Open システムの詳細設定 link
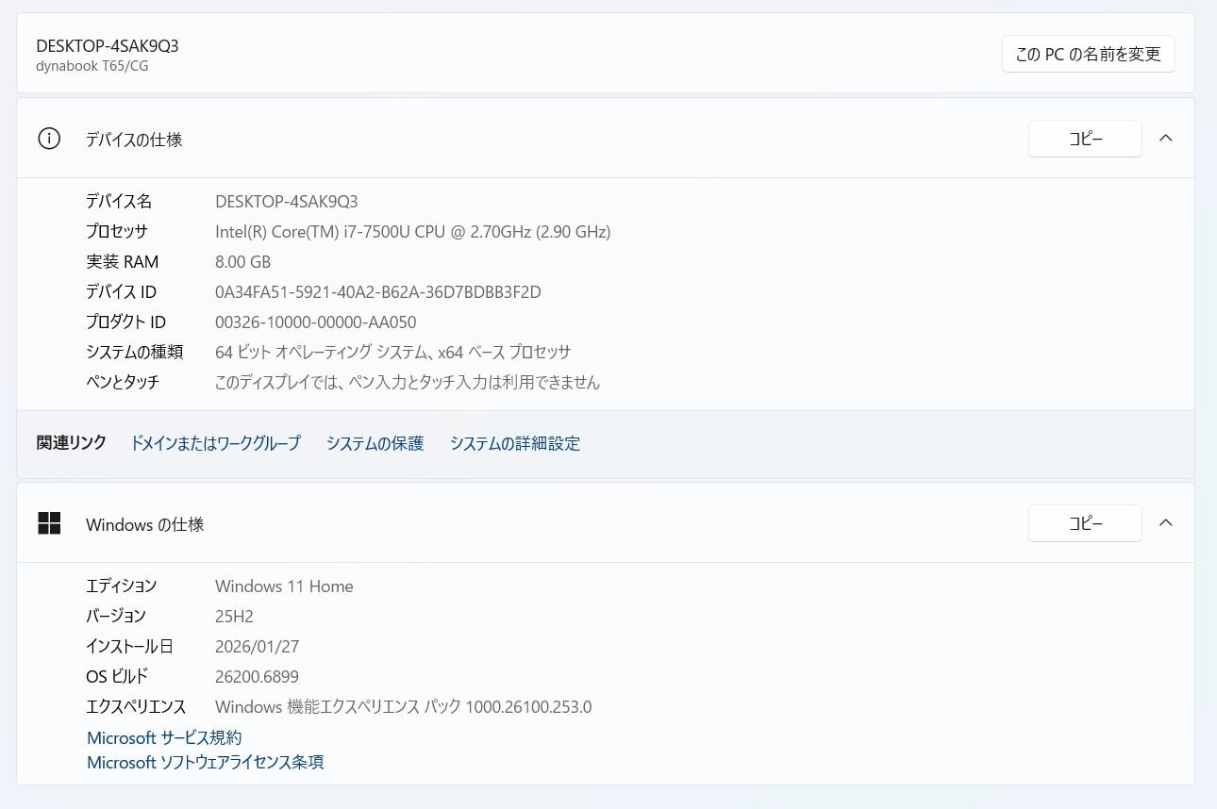Screen dimensions: 1217x809 point(515,443)
